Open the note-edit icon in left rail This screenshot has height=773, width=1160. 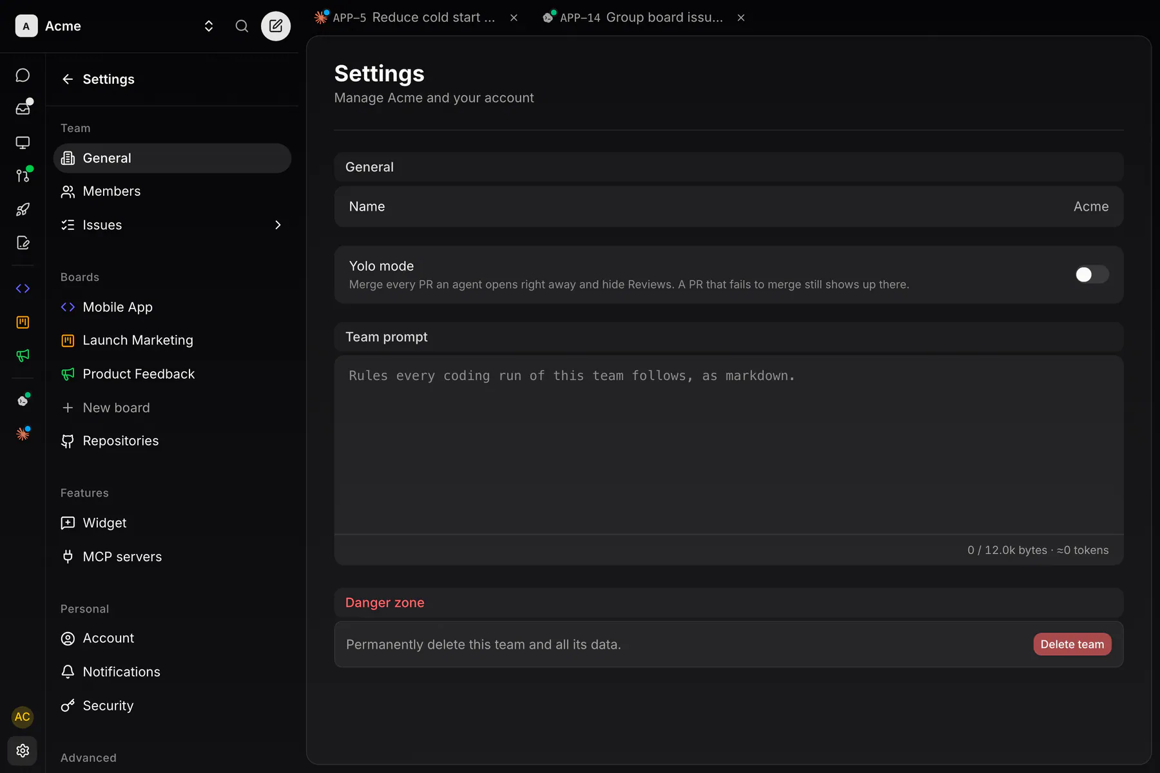[x=23, y=243]
